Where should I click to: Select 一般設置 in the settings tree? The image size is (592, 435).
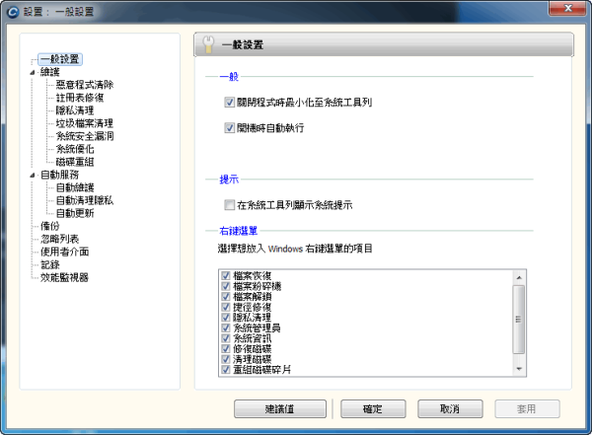click(60, 59)
